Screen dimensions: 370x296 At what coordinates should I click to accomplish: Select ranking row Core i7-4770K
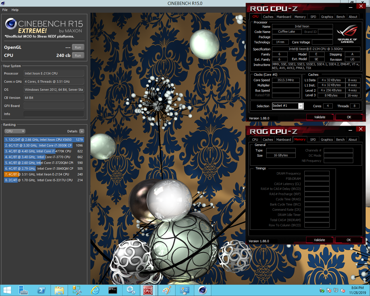[44, 151]
